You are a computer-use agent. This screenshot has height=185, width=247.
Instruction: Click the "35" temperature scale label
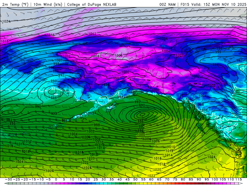[111, 179]
